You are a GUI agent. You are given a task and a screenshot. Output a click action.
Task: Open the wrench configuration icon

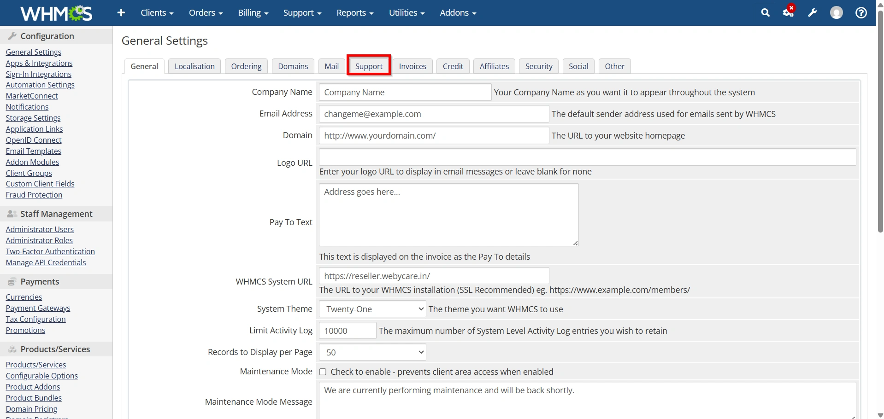812,13
